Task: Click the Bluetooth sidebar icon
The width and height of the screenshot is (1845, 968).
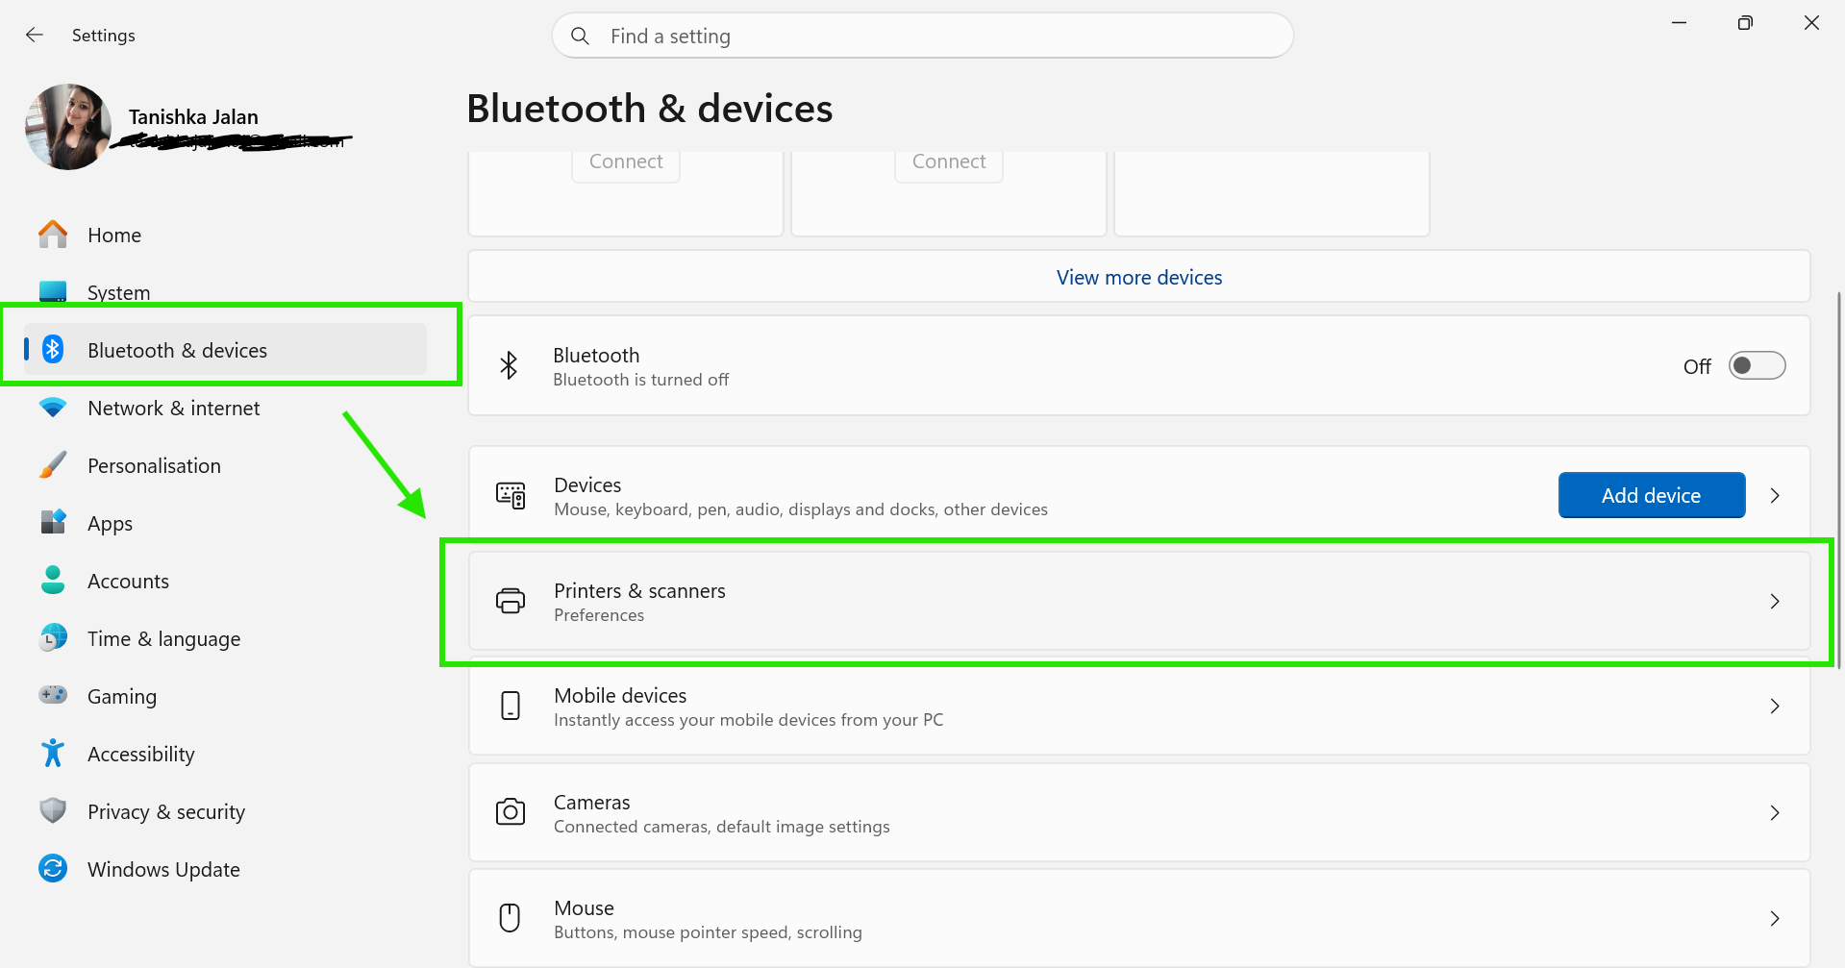Action: click(53, 350)
